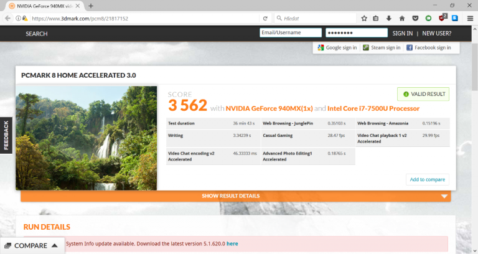Viewport: 478px width, 254px height.
Task: Open the uBlock Origin extension icon
Action: (x=443, y=18)
